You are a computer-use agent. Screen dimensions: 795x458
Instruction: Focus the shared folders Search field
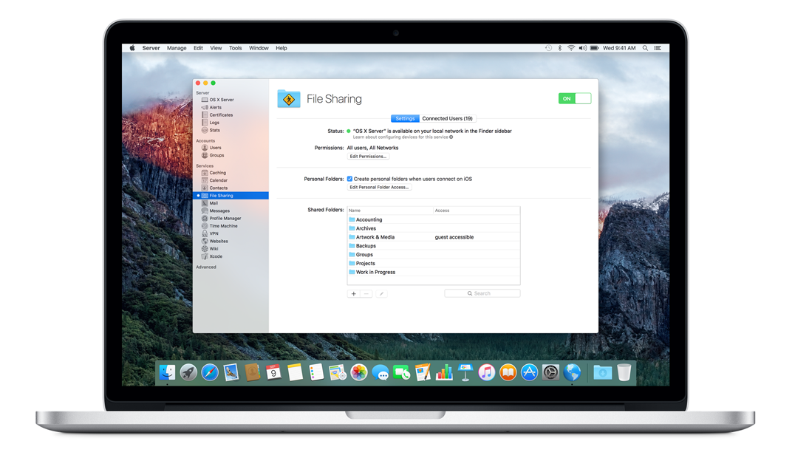click(482, 294)
